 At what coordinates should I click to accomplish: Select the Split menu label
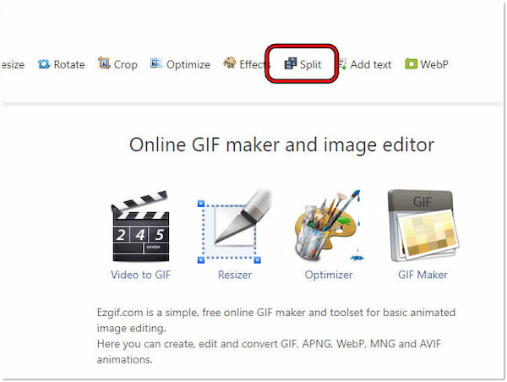pyautogui.click(x=310, y=65)
